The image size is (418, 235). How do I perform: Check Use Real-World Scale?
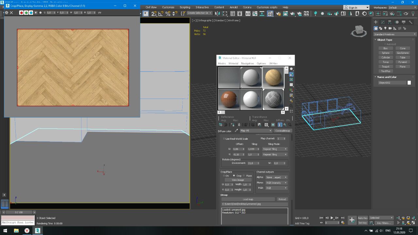(x=224, y=139)
